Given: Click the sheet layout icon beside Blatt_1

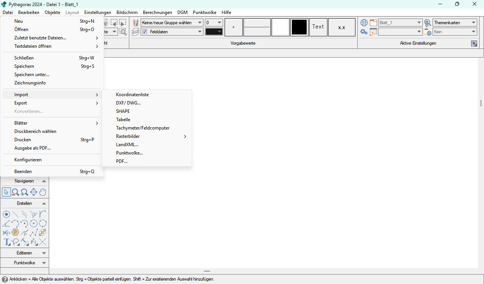Looking at the screenshot, I should 374,23.
